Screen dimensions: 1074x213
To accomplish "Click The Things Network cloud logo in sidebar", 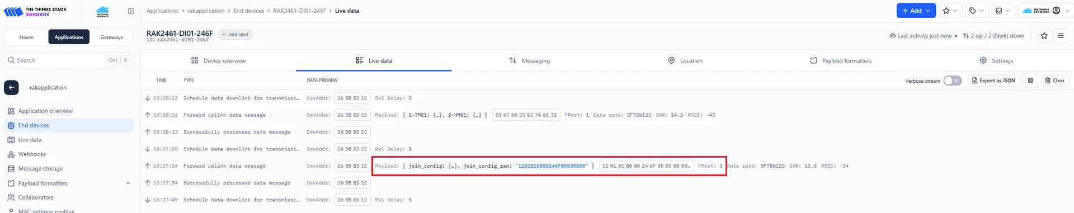I will [102, 11].
